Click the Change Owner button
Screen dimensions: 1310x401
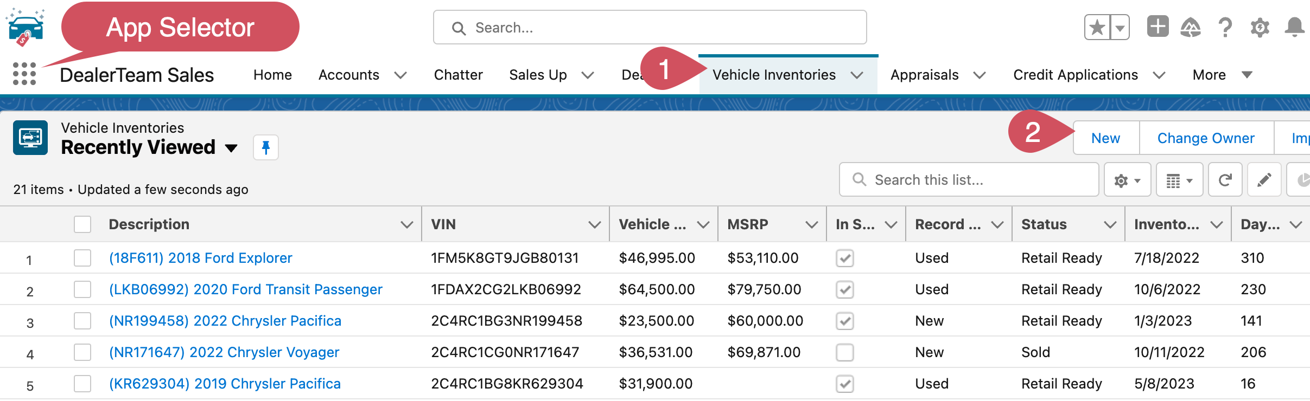tap(1206, 138)
